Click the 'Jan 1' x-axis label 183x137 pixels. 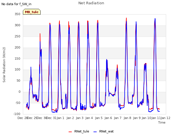pyautogui.click(x=61, y=118)
